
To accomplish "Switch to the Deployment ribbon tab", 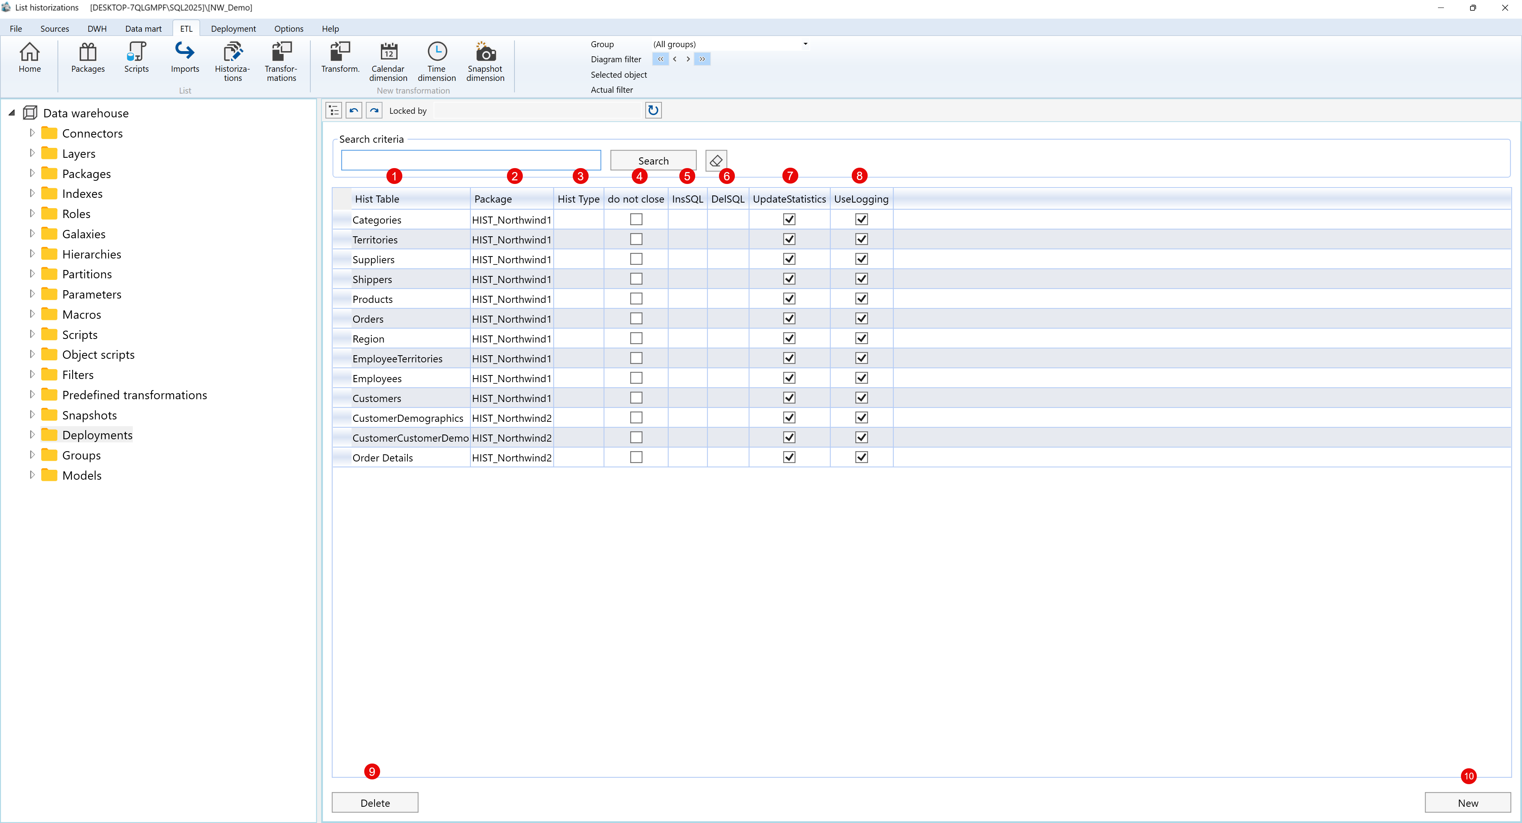I will [x=233, y=29].
